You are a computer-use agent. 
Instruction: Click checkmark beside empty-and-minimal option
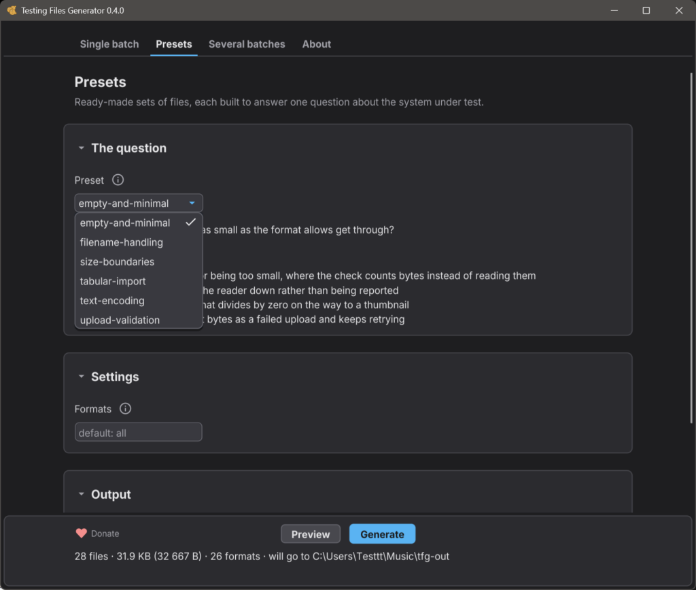190,222
